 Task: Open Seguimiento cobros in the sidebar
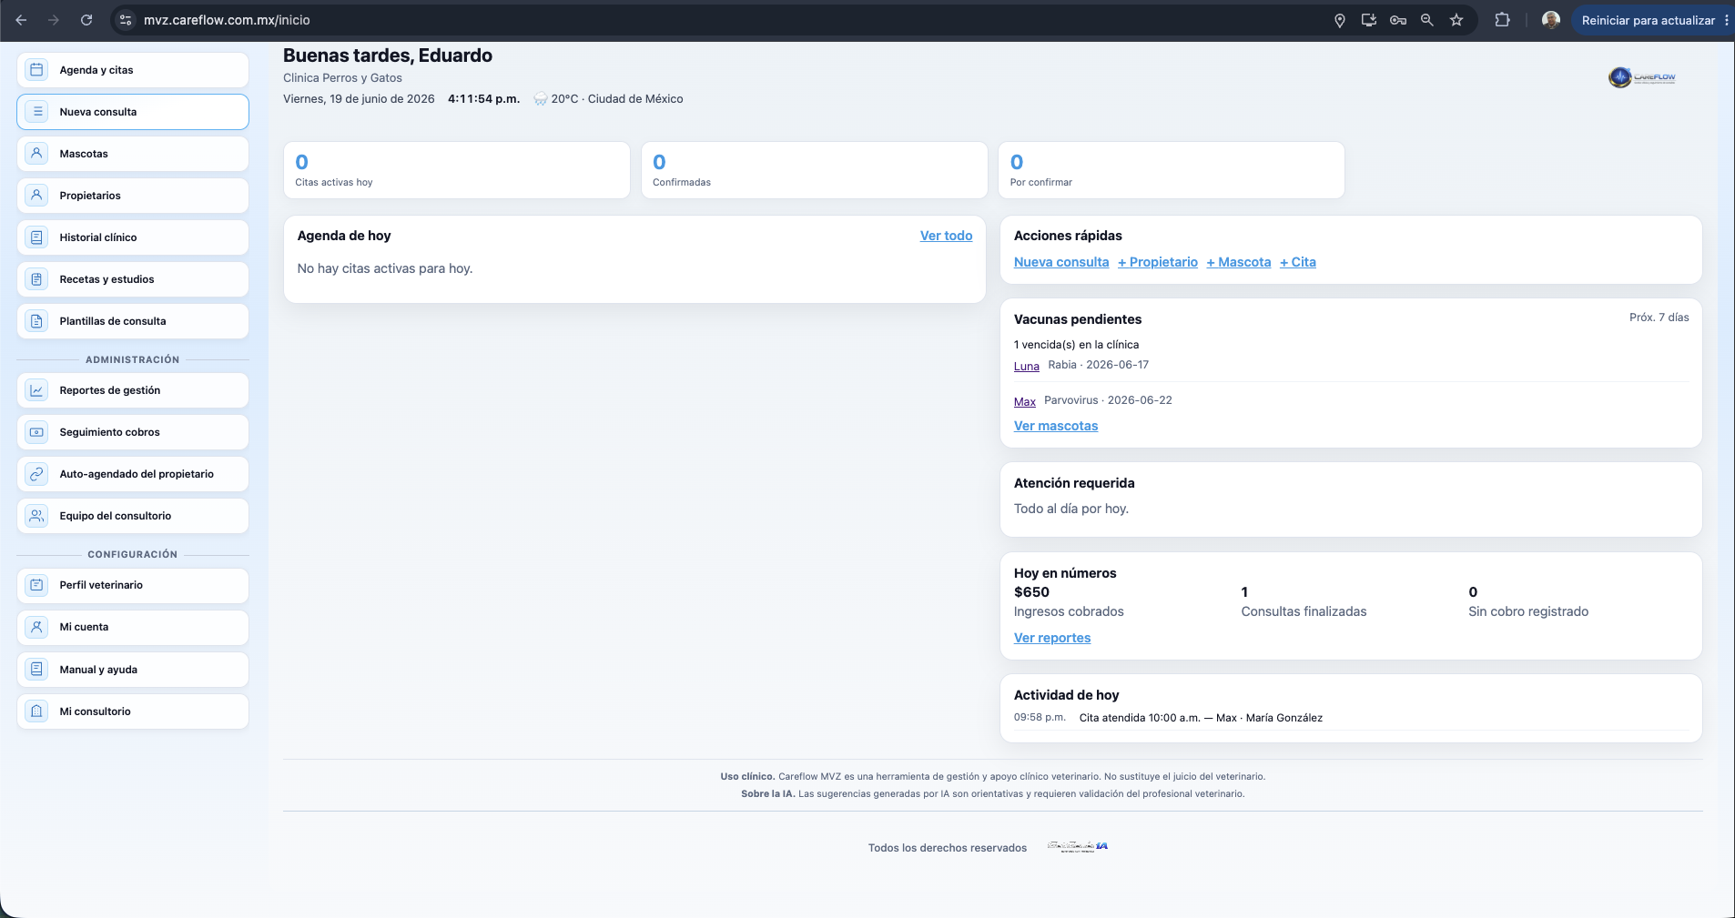(133, 432)
